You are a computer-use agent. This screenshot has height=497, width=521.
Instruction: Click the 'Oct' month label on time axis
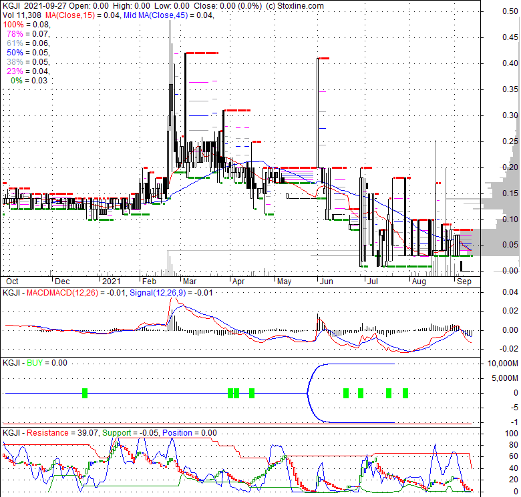(x=12, y=282)
